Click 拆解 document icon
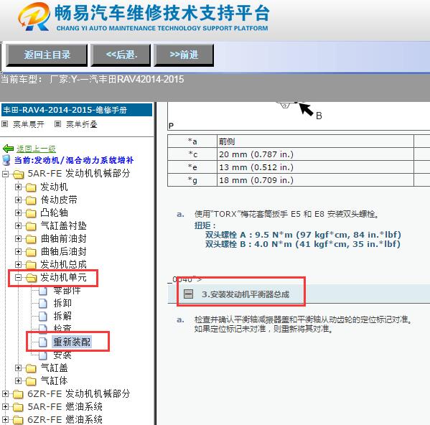 [x=43, y=316]
